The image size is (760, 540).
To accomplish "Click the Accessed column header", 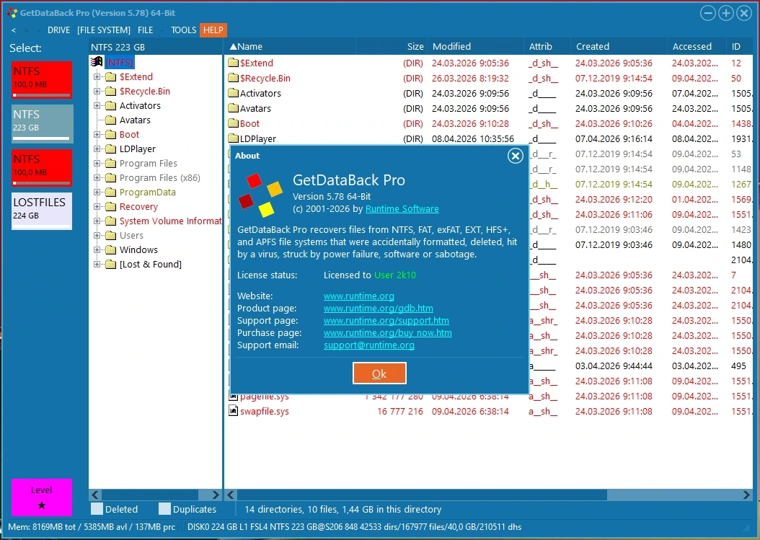I will [x=697, y=47].
